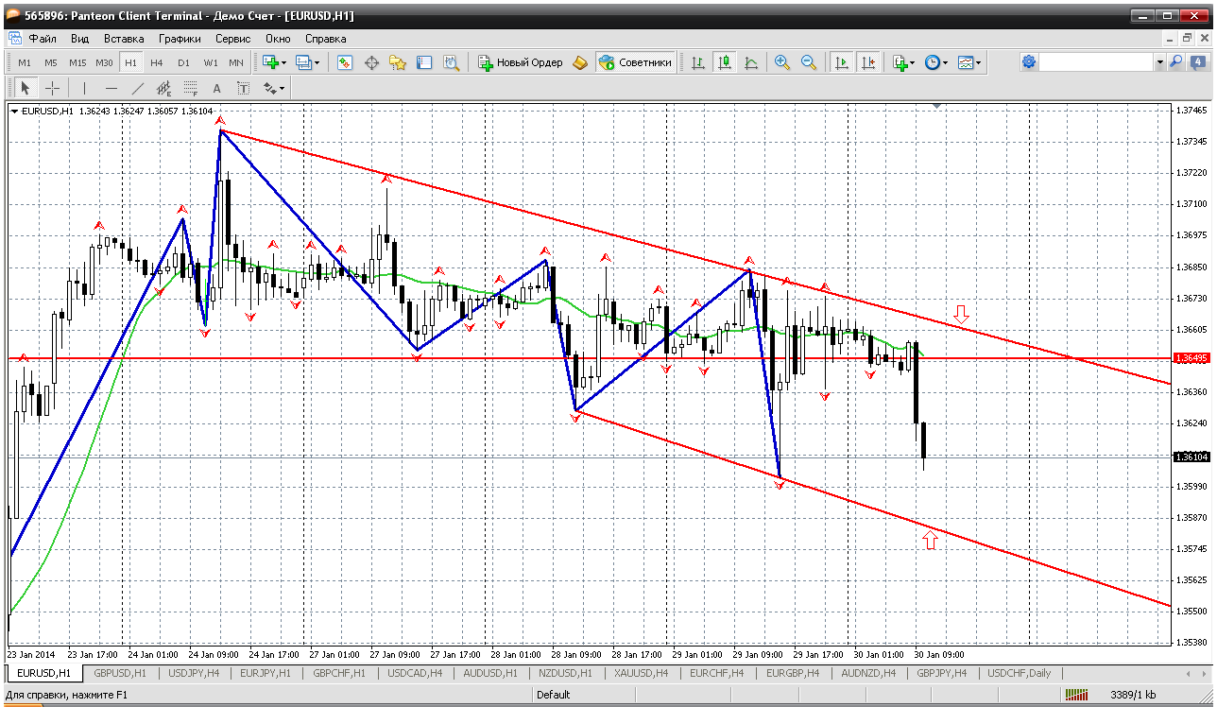Set timeframe to W1
Viewport: 1217px width, 707px height.
point(210,62)
